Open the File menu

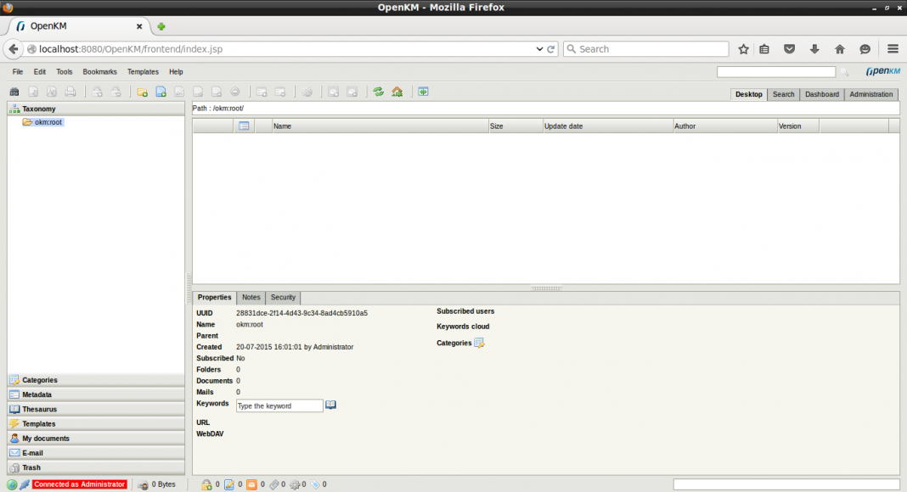coord(18,72)
